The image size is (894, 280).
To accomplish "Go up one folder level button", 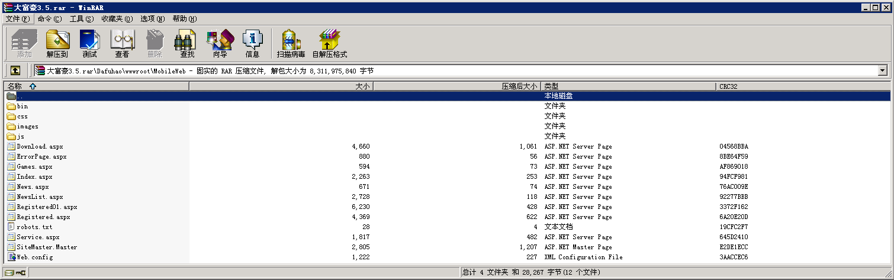I will (15, 70).
